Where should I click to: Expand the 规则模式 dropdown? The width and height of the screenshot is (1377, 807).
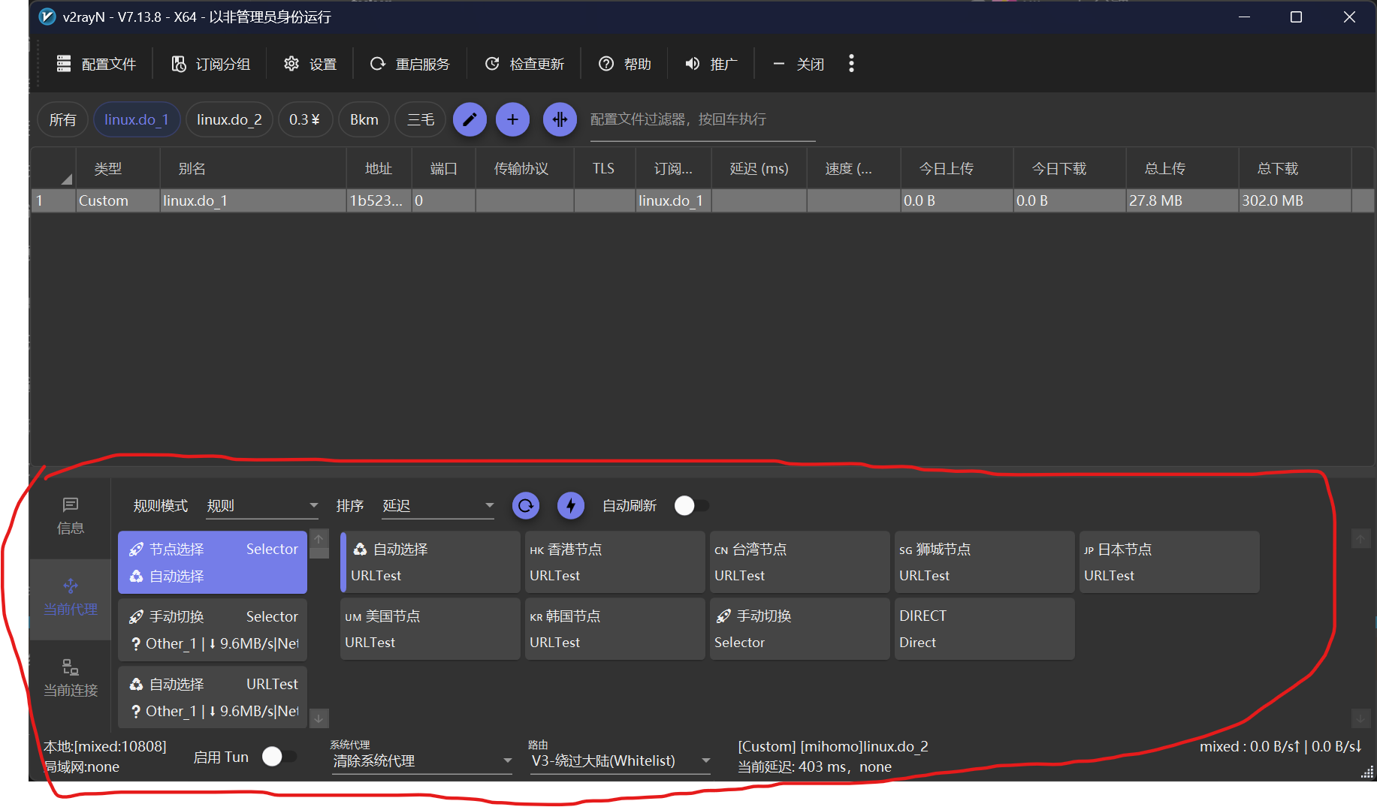pos(263,506)
